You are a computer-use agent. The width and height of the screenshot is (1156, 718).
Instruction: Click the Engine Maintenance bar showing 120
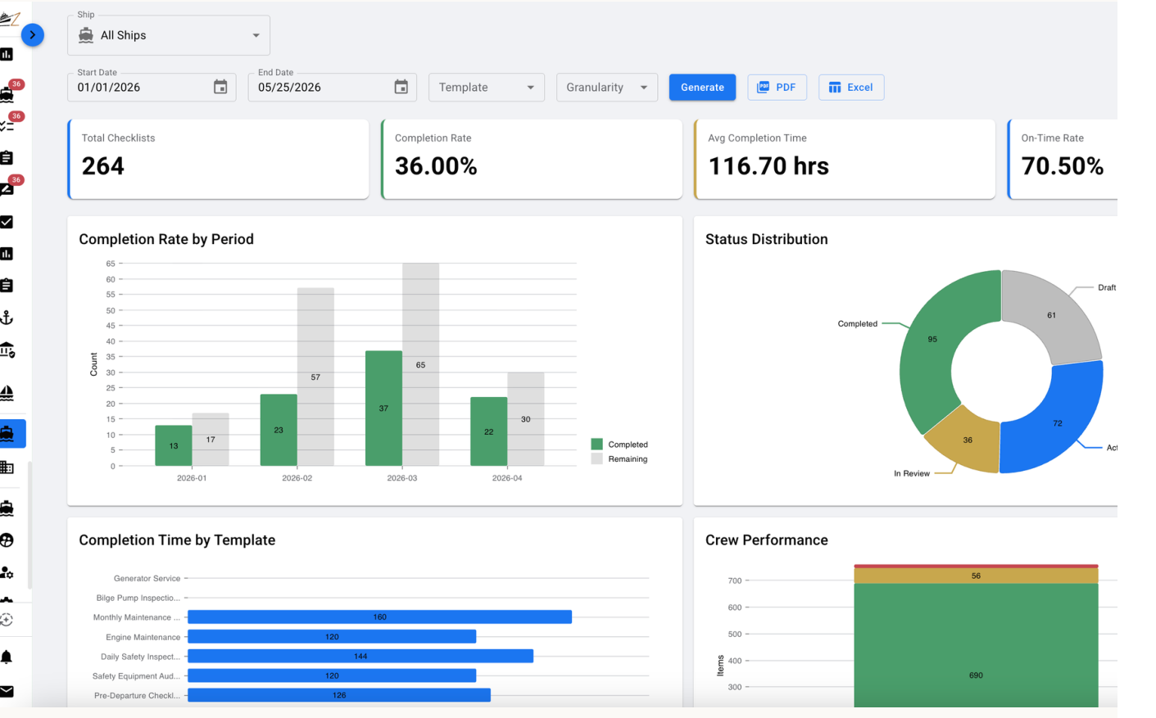(332, 637)
